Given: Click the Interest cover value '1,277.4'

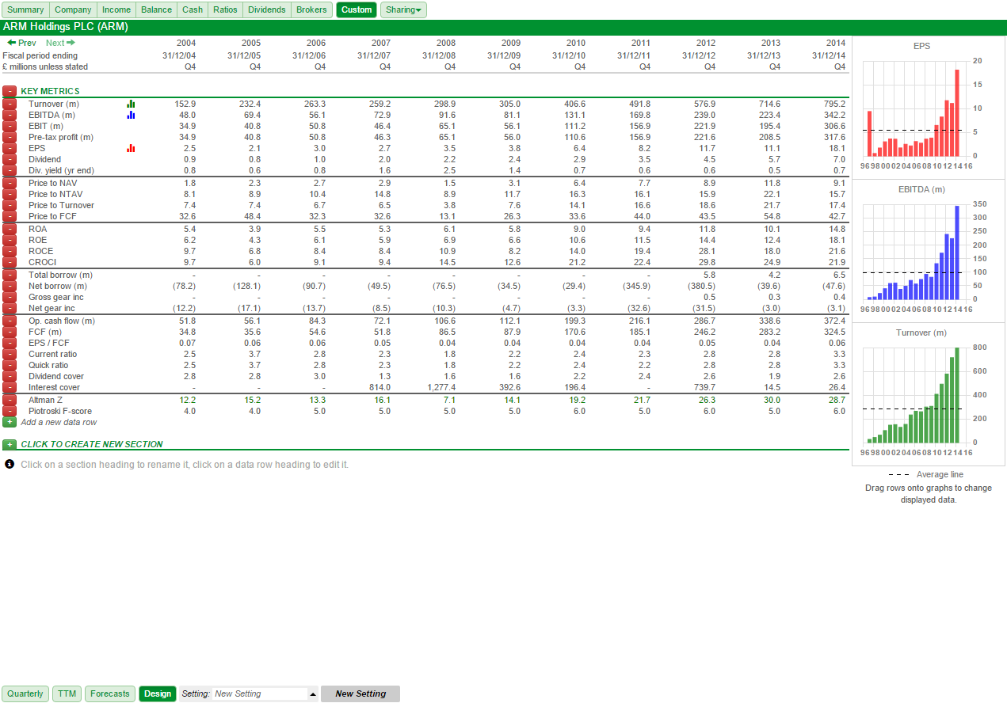Looking at the screenshot, I should click(x=441, y=387).
